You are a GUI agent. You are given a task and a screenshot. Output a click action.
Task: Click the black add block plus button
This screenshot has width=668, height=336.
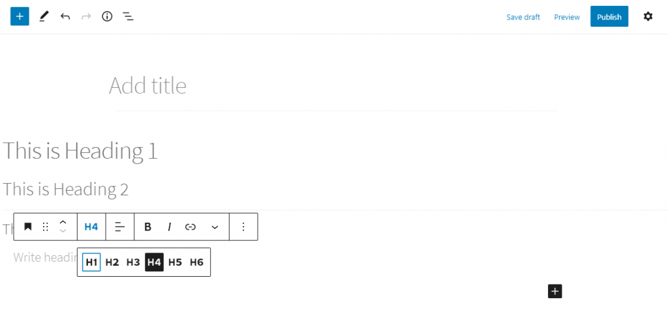tap(554, 291)
